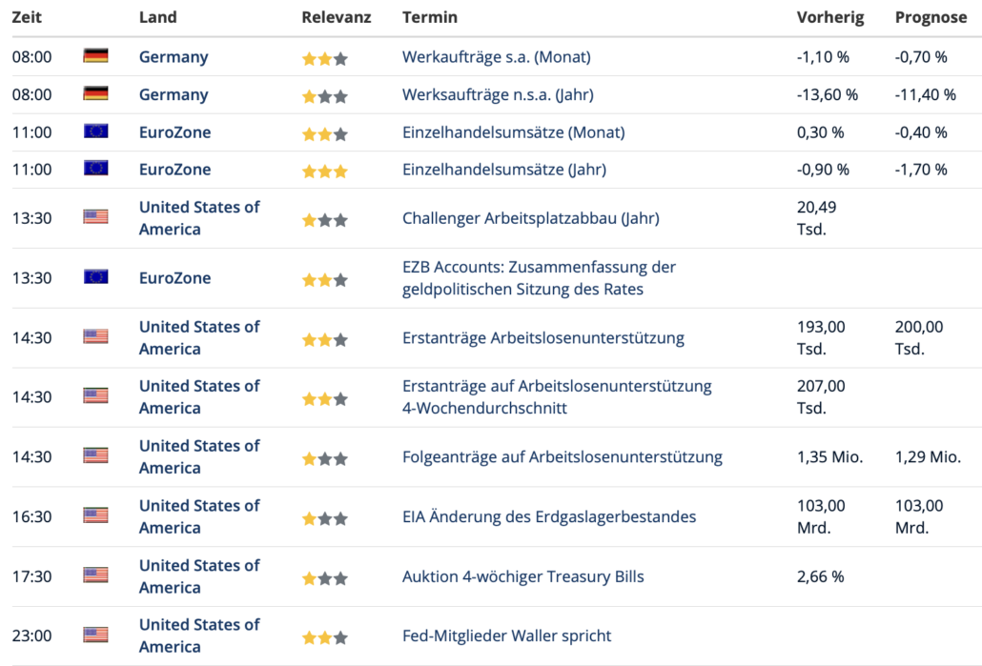Click the German flag beside Werksaufträge n.s.a.
The height and width of the screenshot is (666, 982).
tap(95, 94)
